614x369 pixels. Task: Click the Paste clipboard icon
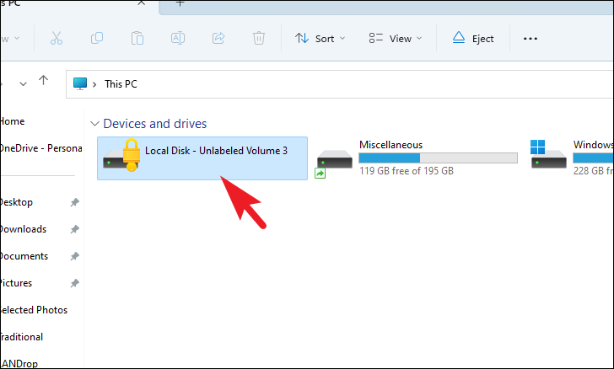click(x=137, y=38)
